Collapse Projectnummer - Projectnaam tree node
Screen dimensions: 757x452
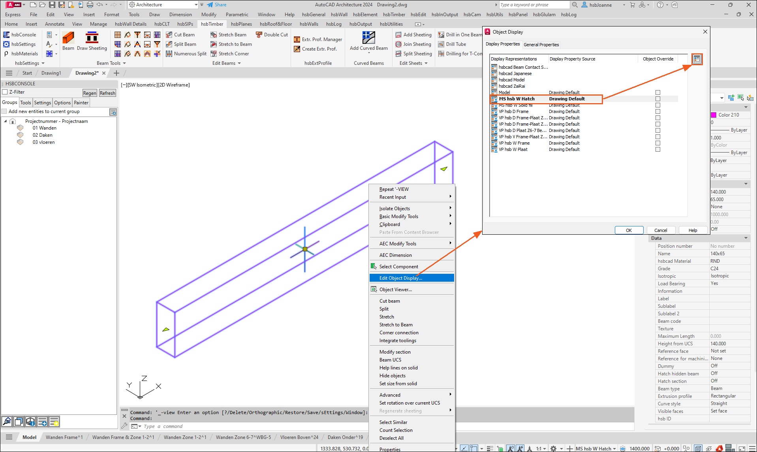point(6,121)
